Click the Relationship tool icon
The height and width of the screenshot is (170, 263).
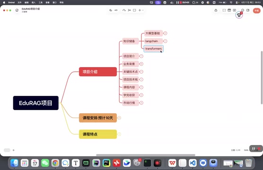coord(124,10)
